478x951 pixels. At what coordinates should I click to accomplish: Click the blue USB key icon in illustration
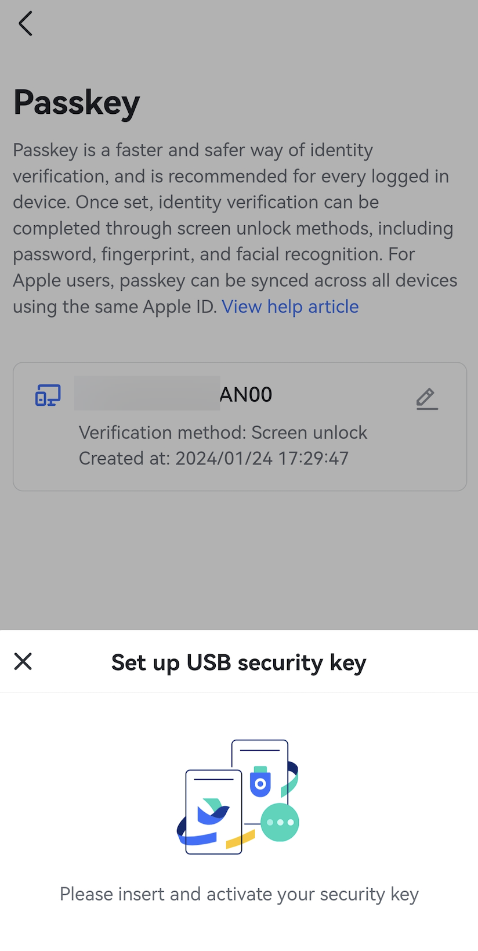pyautogui.click(x=260, y=783)
